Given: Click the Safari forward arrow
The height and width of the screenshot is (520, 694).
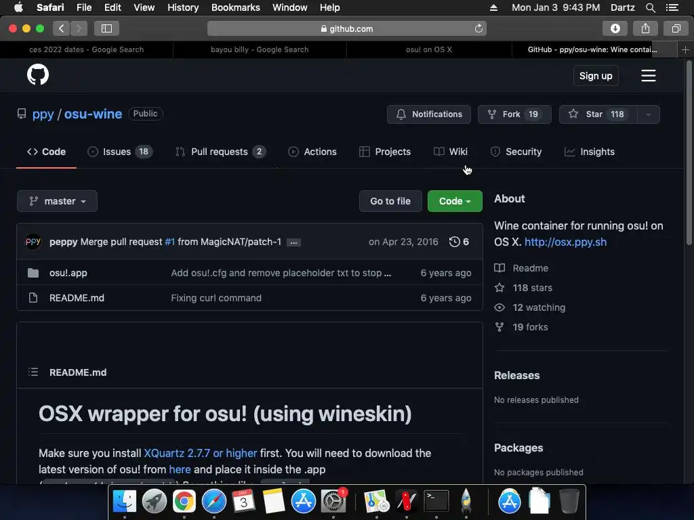Looking at the screenshot, I should [79, 28].
